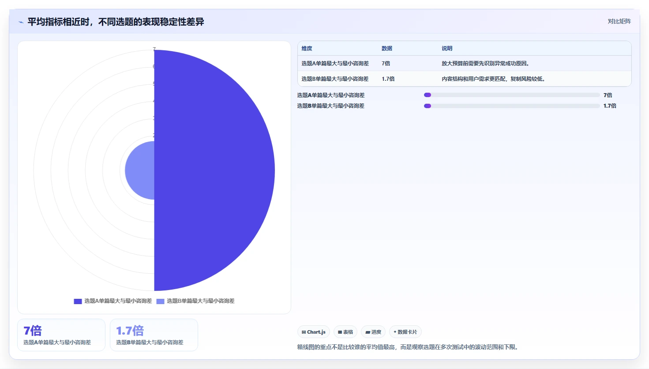Click 放大预算前需要先识别异常成功原因 cell
649x369 pixels.
coord(485,64)
